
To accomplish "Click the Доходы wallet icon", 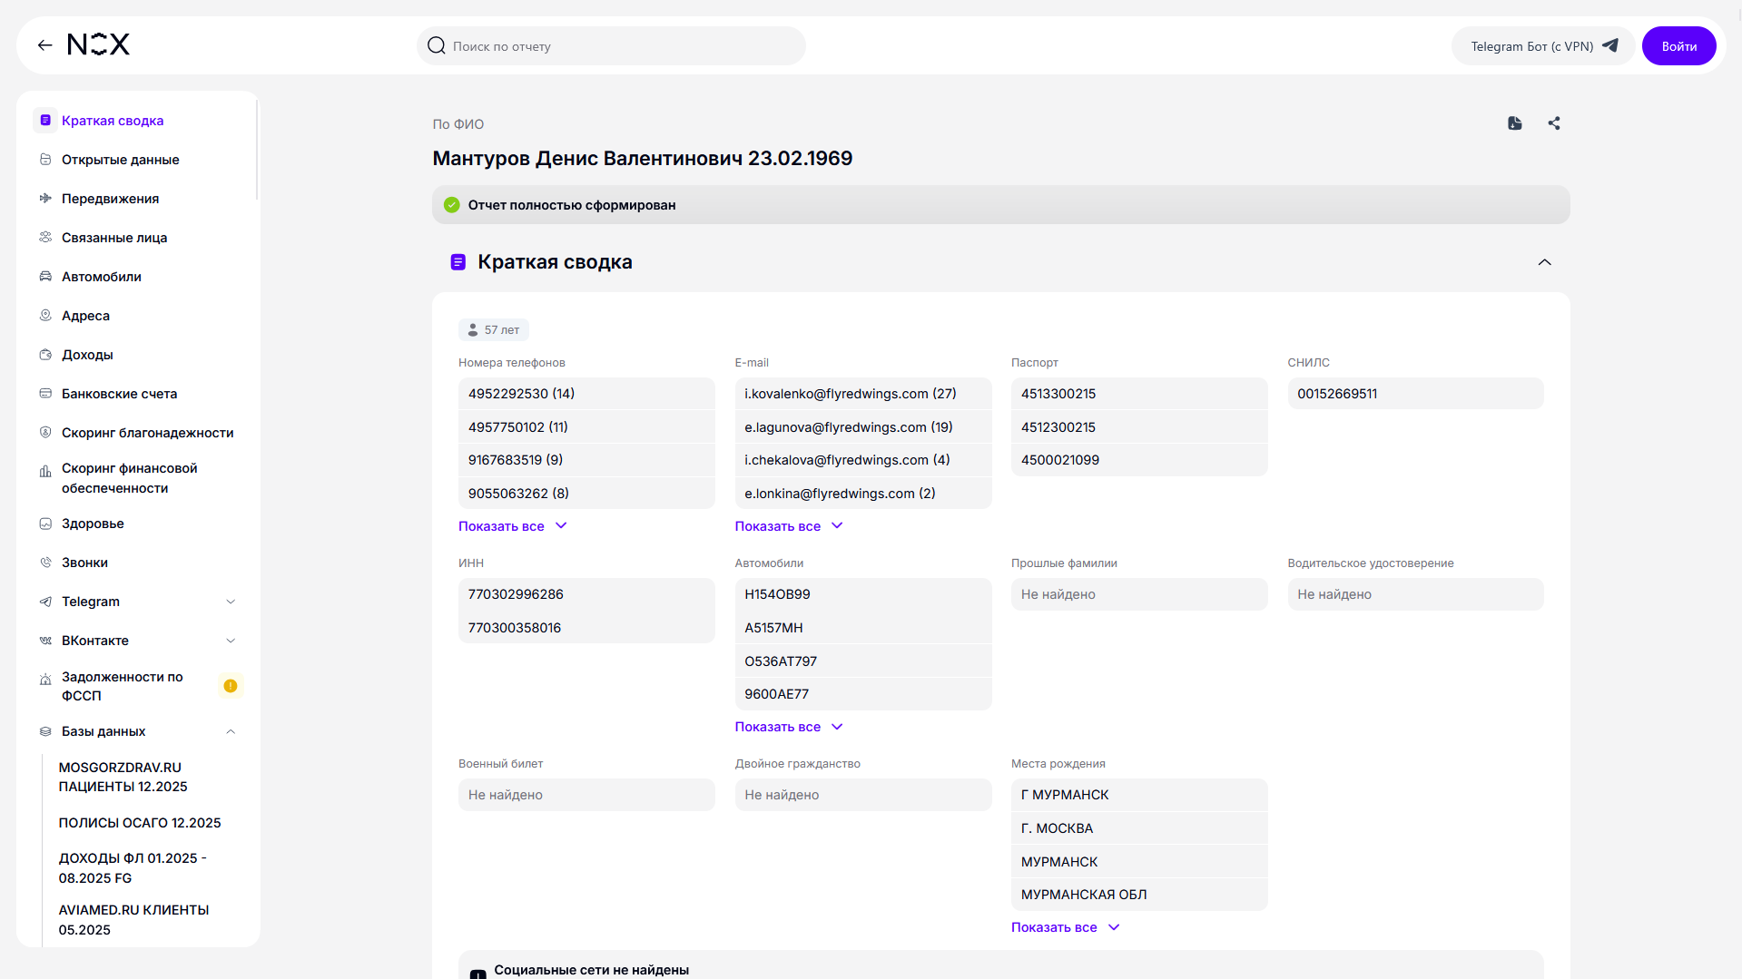I will pyautogui.click(x=45, y=355).
